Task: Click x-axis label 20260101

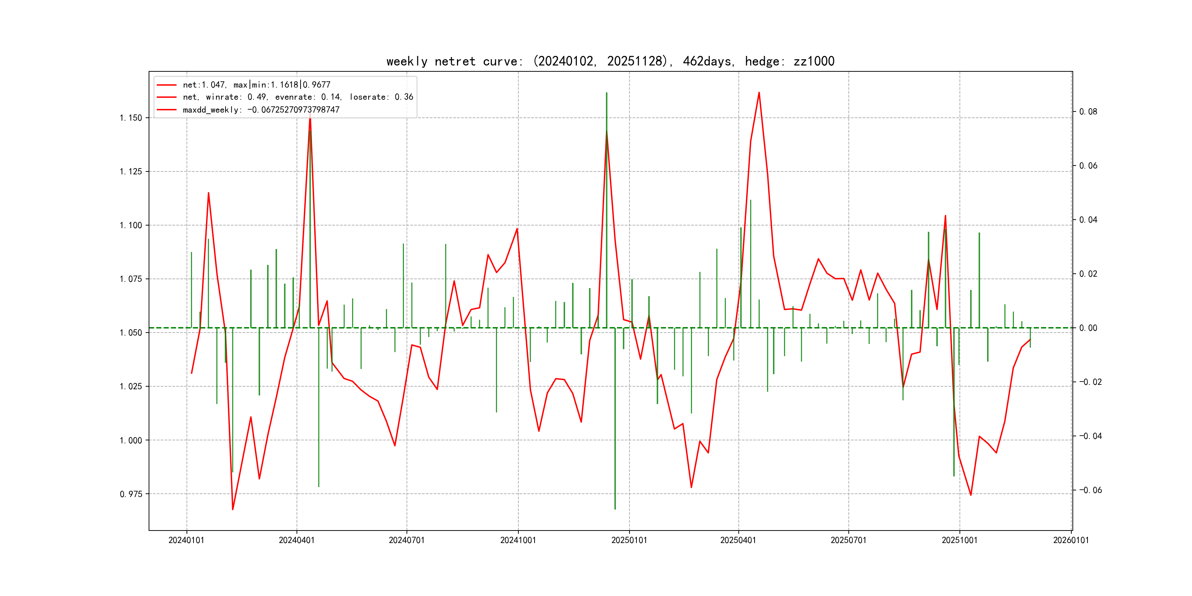Action: (1071, 540)
